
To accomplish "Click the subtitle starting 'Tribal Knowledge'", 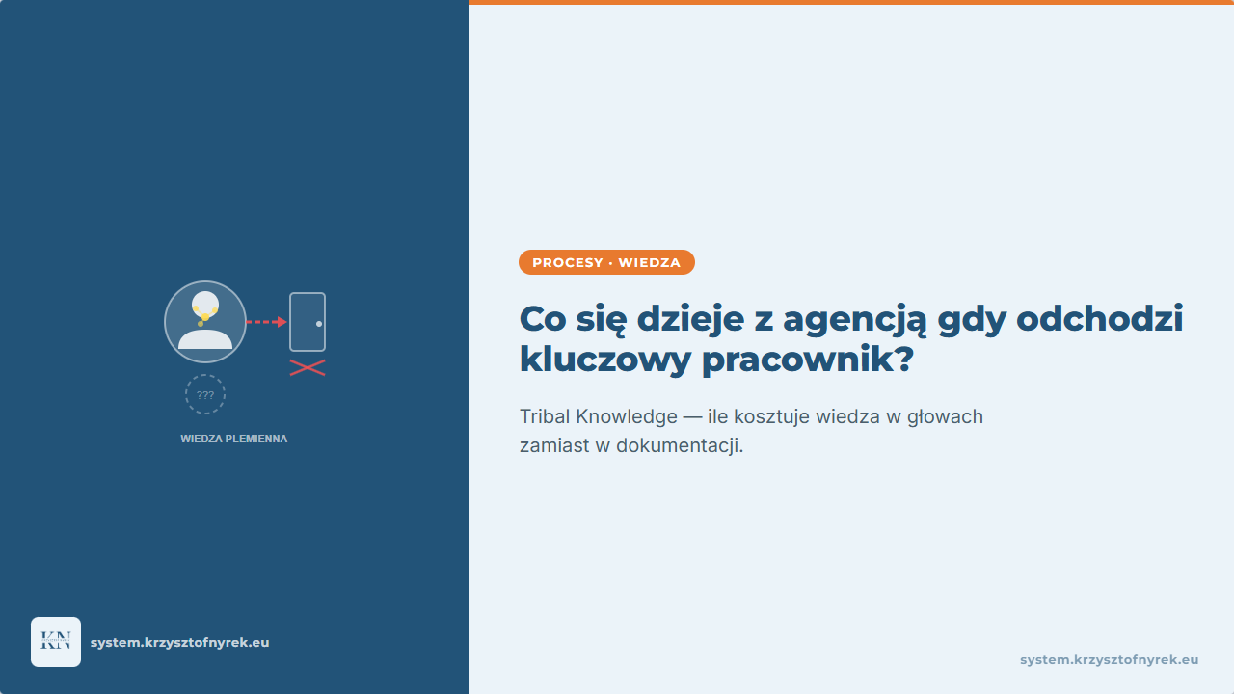I will click(751, 431).
